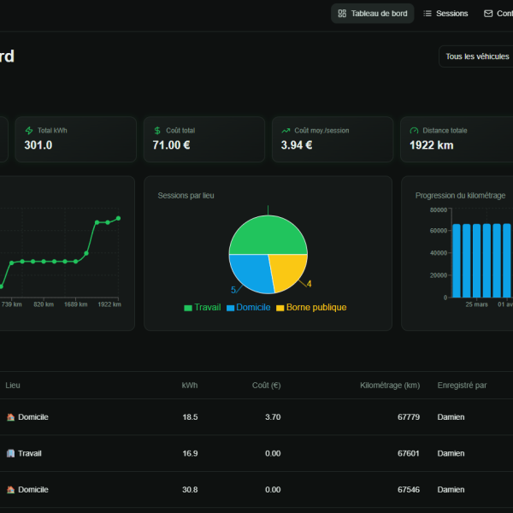This screenshot has width=513, height=513.
Task: Toggle the Travail series in the pie legend
Action: click(202, 308)
